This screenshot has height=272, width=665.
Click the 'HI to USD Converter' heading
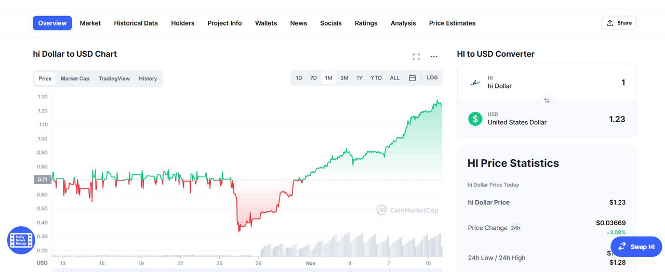(x=496, y=54)
